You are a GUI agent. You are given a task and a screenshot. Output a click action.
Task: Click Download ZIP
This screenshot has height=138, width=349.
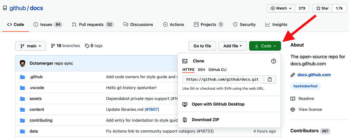click(205, 120)
